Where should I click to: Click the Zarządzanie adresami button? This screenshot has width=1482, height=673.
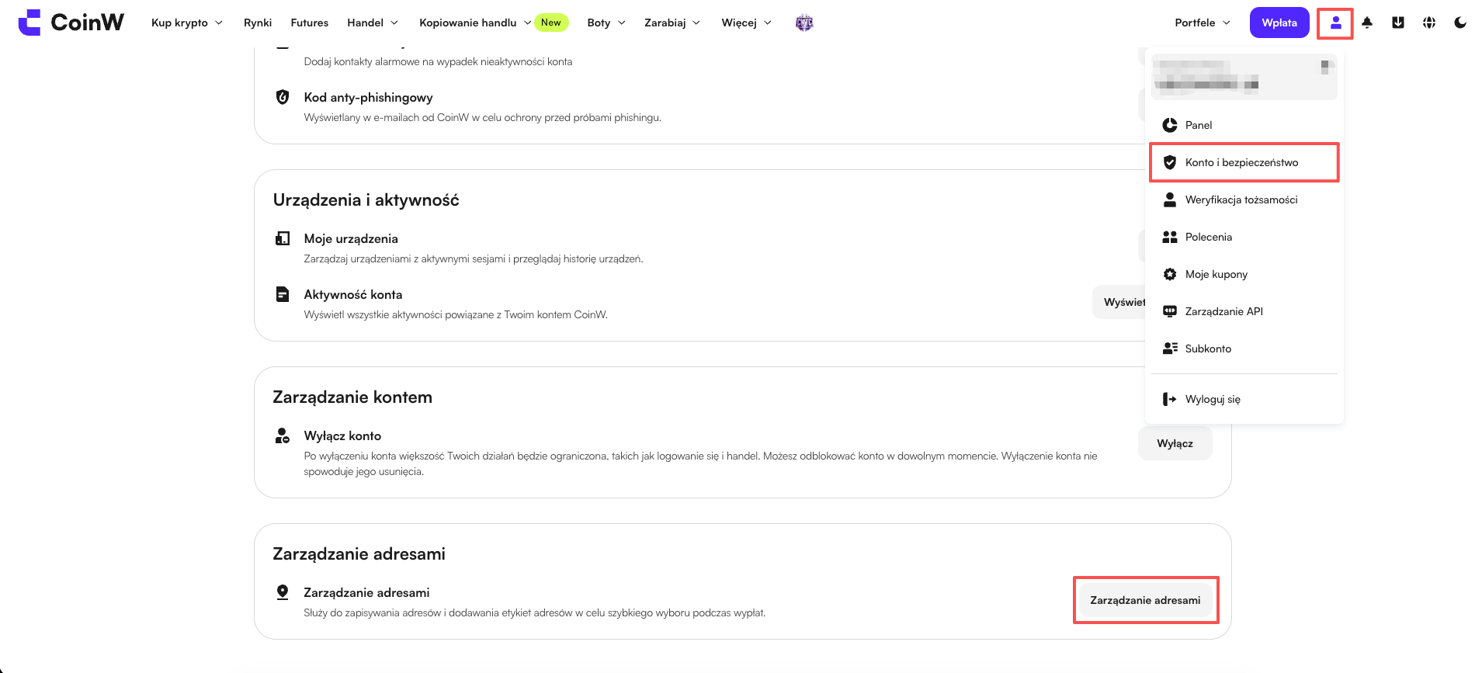(1145, 600)
